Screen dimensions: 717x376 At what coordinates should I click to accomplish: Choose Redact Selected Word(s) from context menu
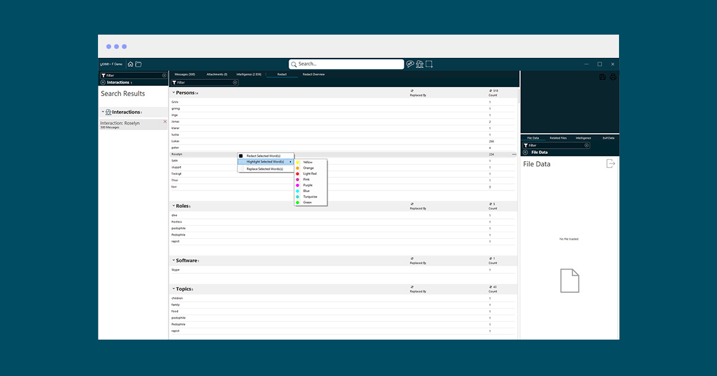coord(263,156)
